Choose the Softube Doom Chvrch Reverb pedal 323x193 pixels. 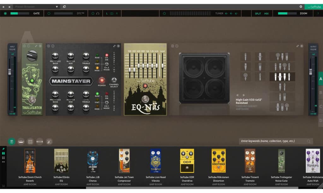(x=30, y=161)
